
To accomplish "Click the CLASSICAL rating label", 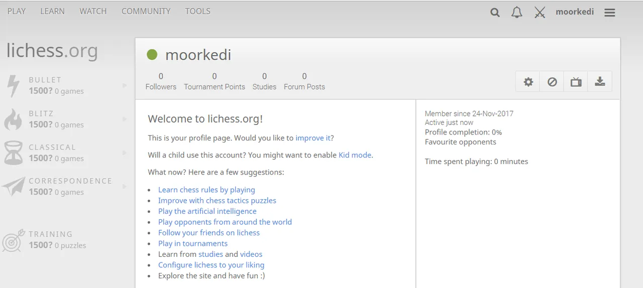I will [52, 147].
